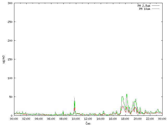The height and width of the screenshot is (125, 167).
Task: Click y-axis value 250
Action: click(10, 22)
